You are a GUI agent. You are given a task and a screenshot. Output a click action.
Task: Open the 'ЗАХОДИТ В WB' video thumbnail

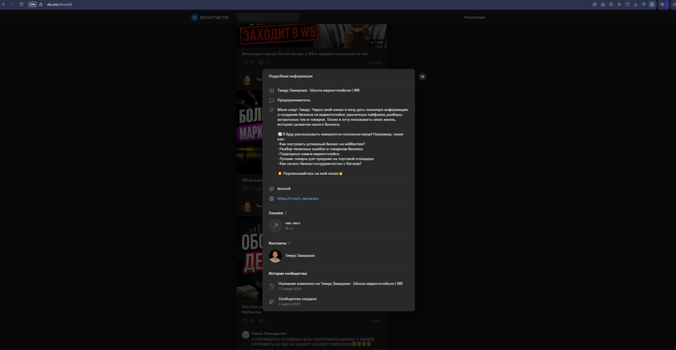[311, 36]
